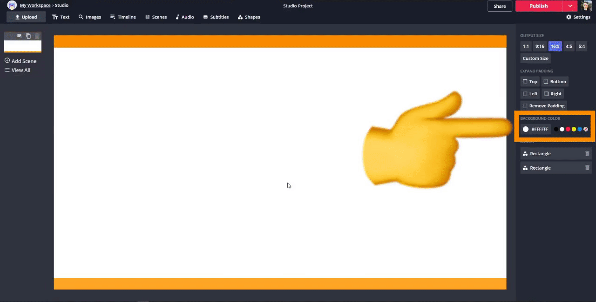
Task: Click the Upload button
Action: 26,17
